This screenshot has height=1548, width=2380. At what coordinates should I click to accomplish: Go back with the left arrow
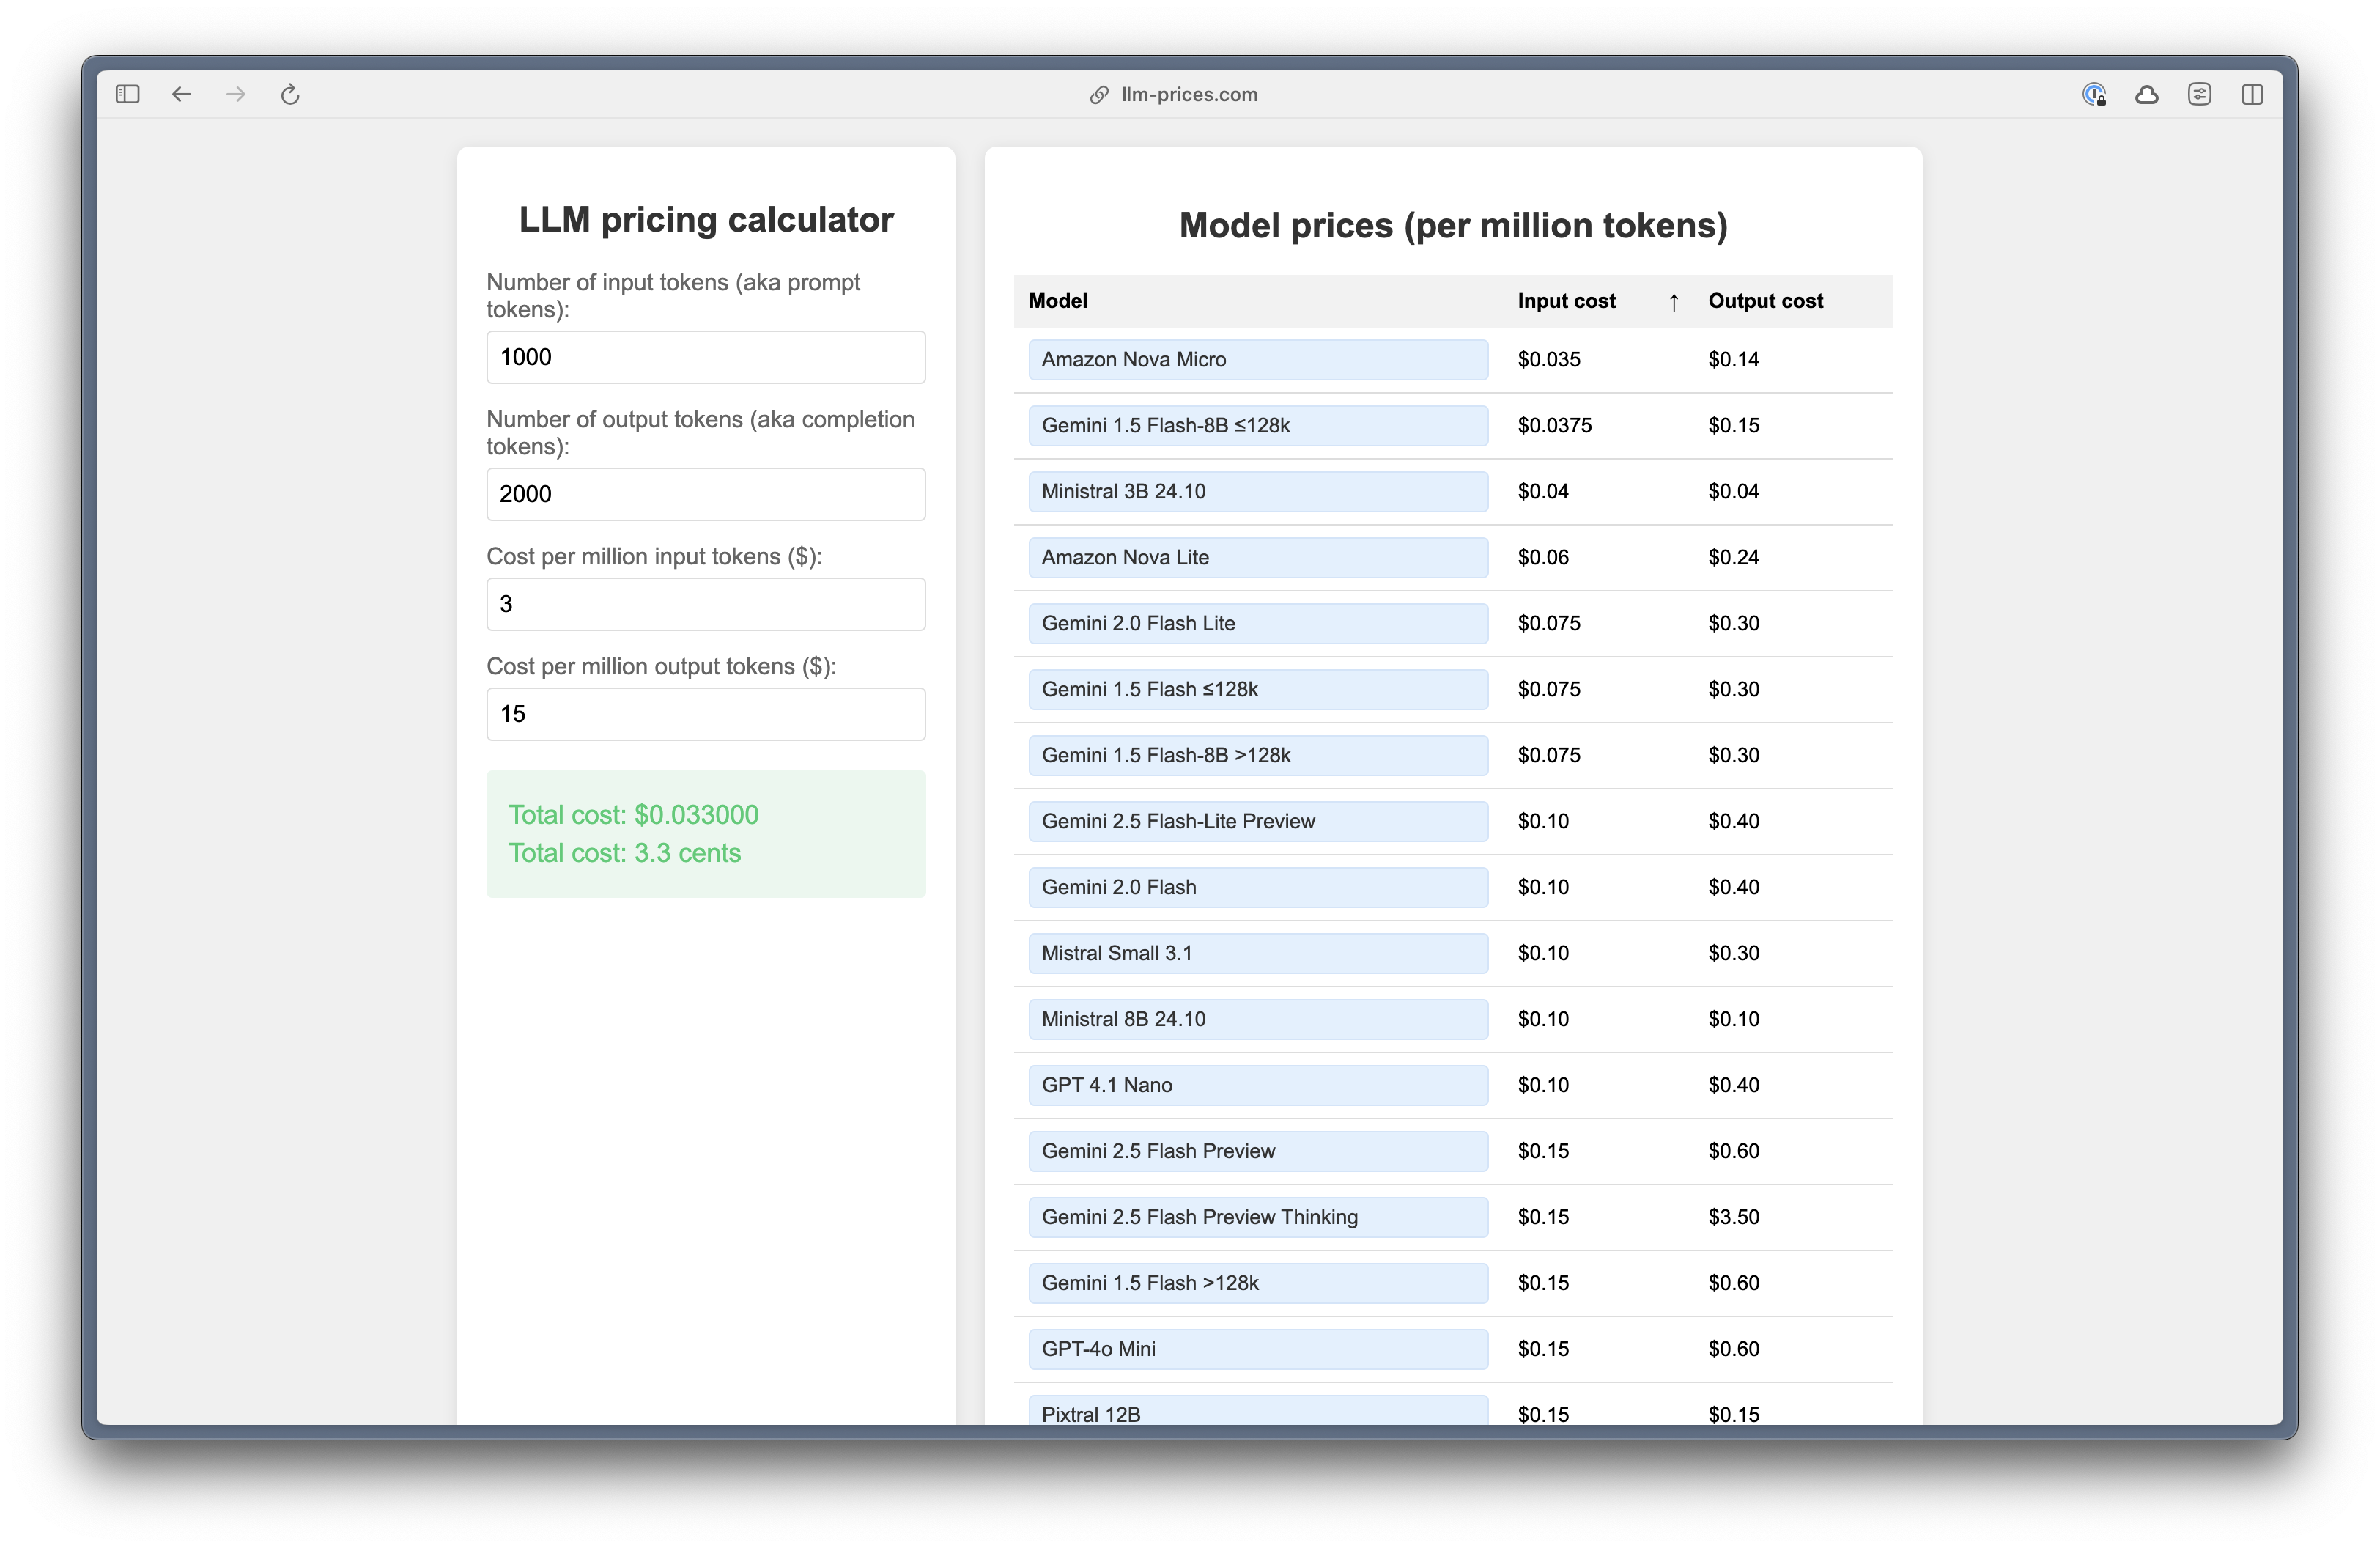(181, 94)
